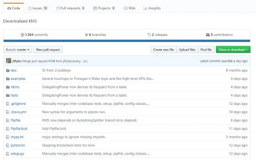Click the Pipfile file icon
256x160 pixels.
click(x=7, y=121)
